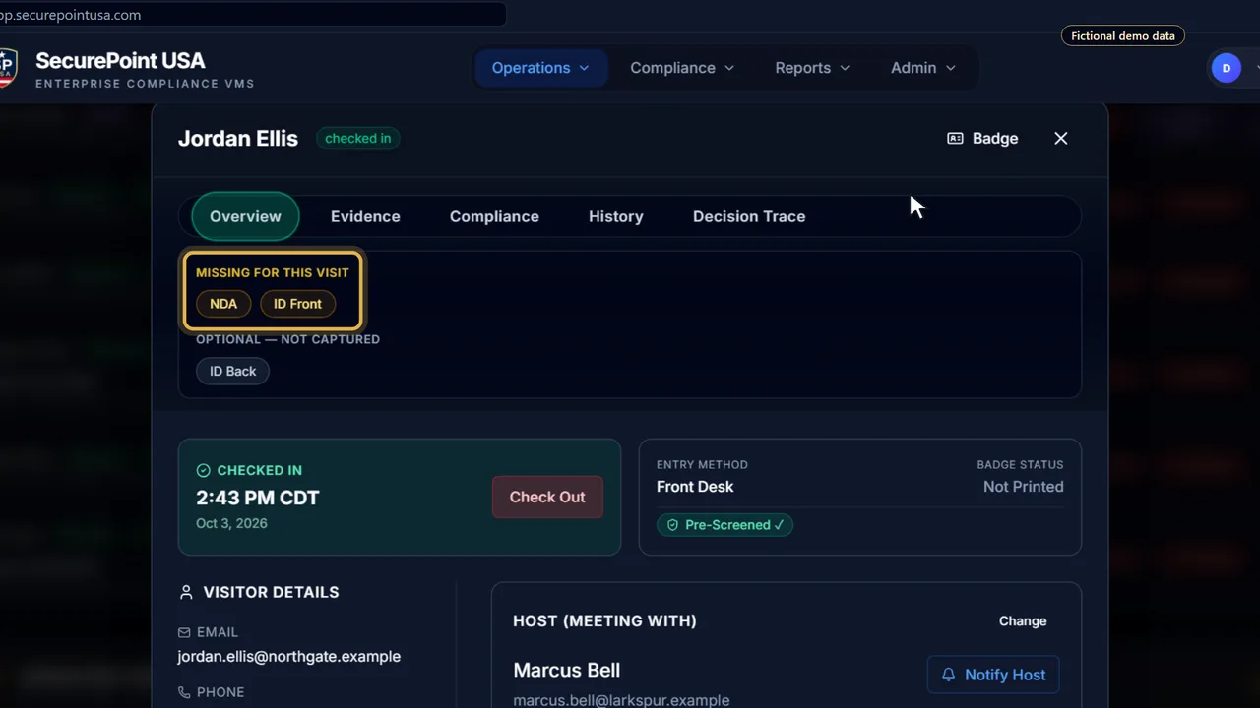Click the browser address bar URL
1260x708 pixels.
[x=71, y=15]
